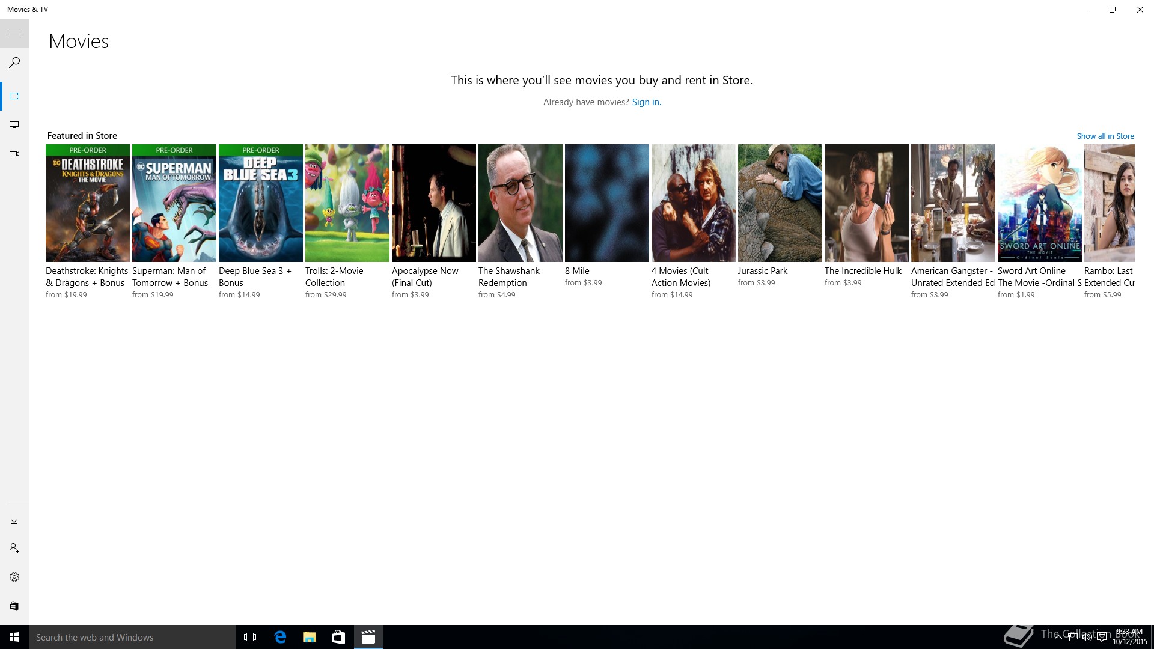Open the Videos camera icon in sidebar
The height and width of the screenshot is (649, 1154).
pyautogui.click(x=14, y=154)
